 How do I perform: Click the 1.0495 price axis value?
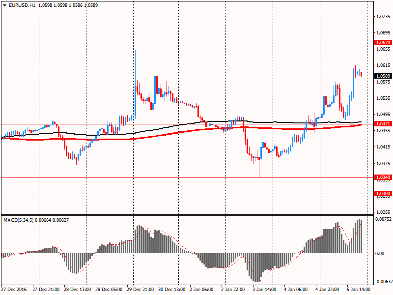click(x=384, y=115)
